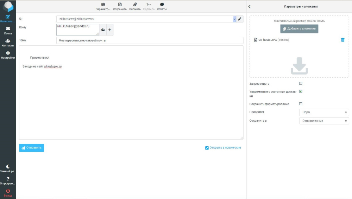This screenshot has width=352, height=199.
Task: Open Написать compose in sidebar
Action: (8, 19)
